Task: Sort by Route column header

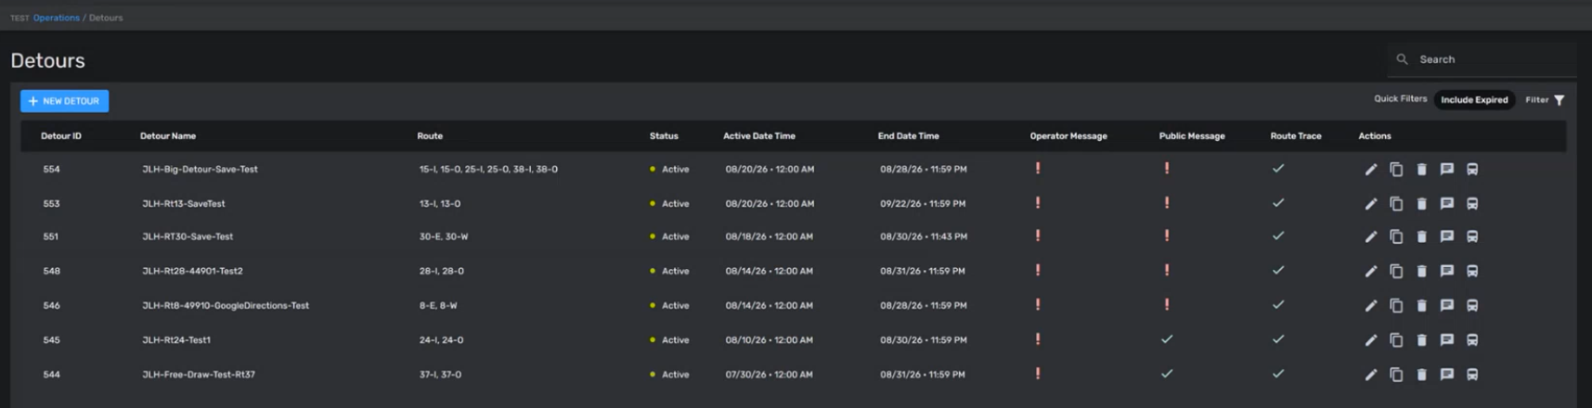Action: (x=430, y=136)
